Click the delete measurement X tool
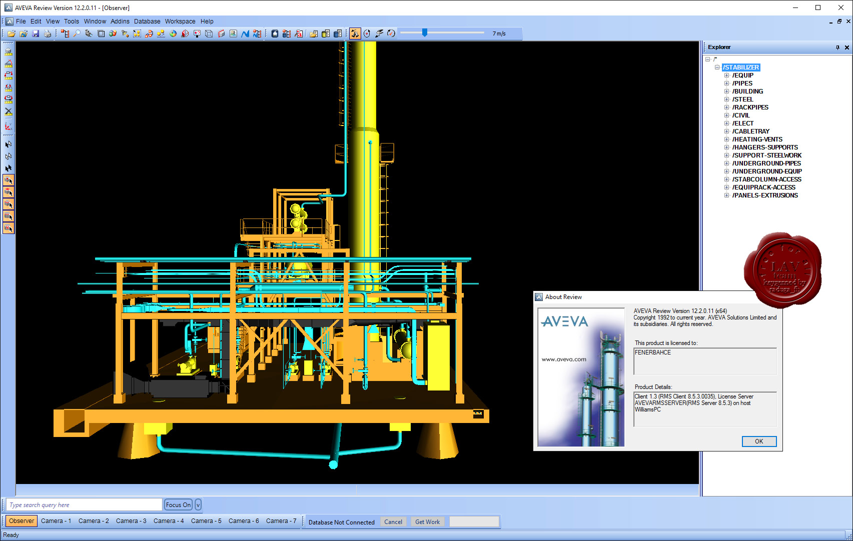Viewport: 853px width, 541px height. coord(9,111)
